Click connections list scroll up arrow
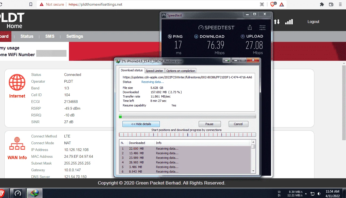Screen dimensions: 346x198 [x=253, y=142]
